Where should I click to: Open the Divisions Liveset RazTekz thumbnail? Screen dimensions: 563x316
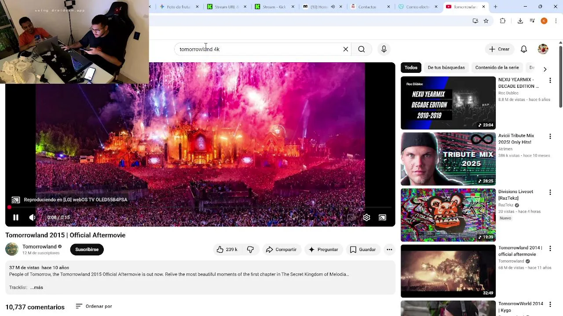(448, 215)
